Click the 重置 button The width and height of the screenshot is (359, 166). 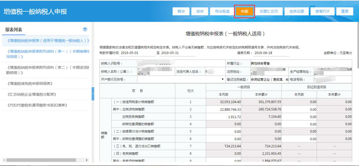345,11
